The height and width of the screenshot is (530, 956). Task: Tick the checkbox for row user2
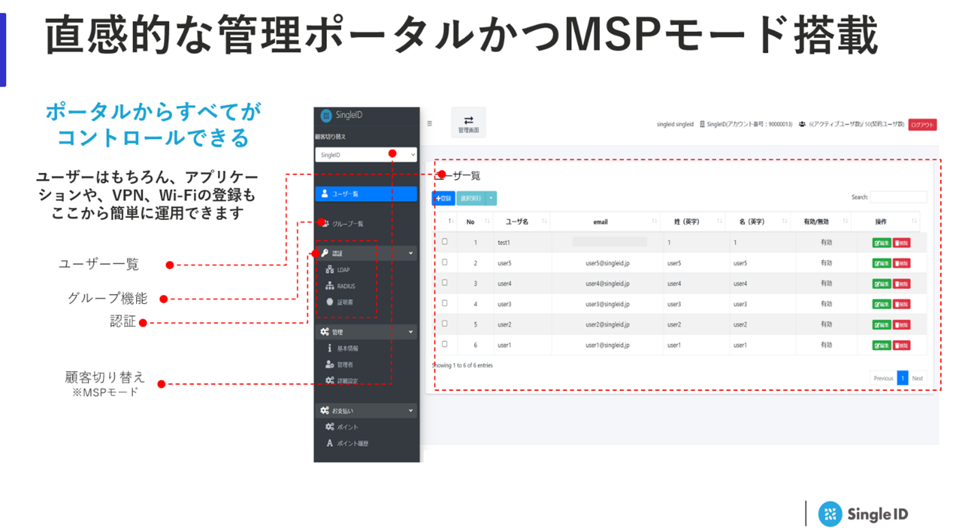[x=445, y=323]
